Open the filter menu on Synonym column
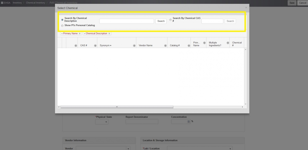The width and height of the screenshot is (308, 150). pos(134,45)
